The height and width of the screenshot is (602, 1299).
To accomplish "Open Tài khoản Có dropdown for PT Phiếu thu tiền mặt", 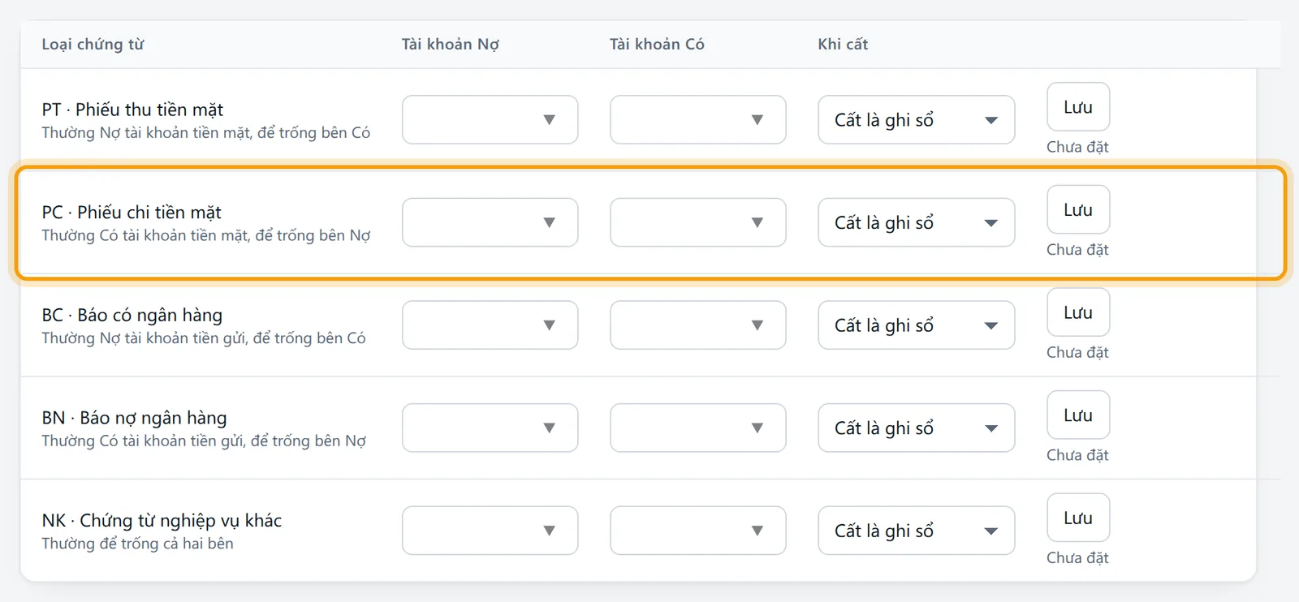I will [x=697, y=120].
